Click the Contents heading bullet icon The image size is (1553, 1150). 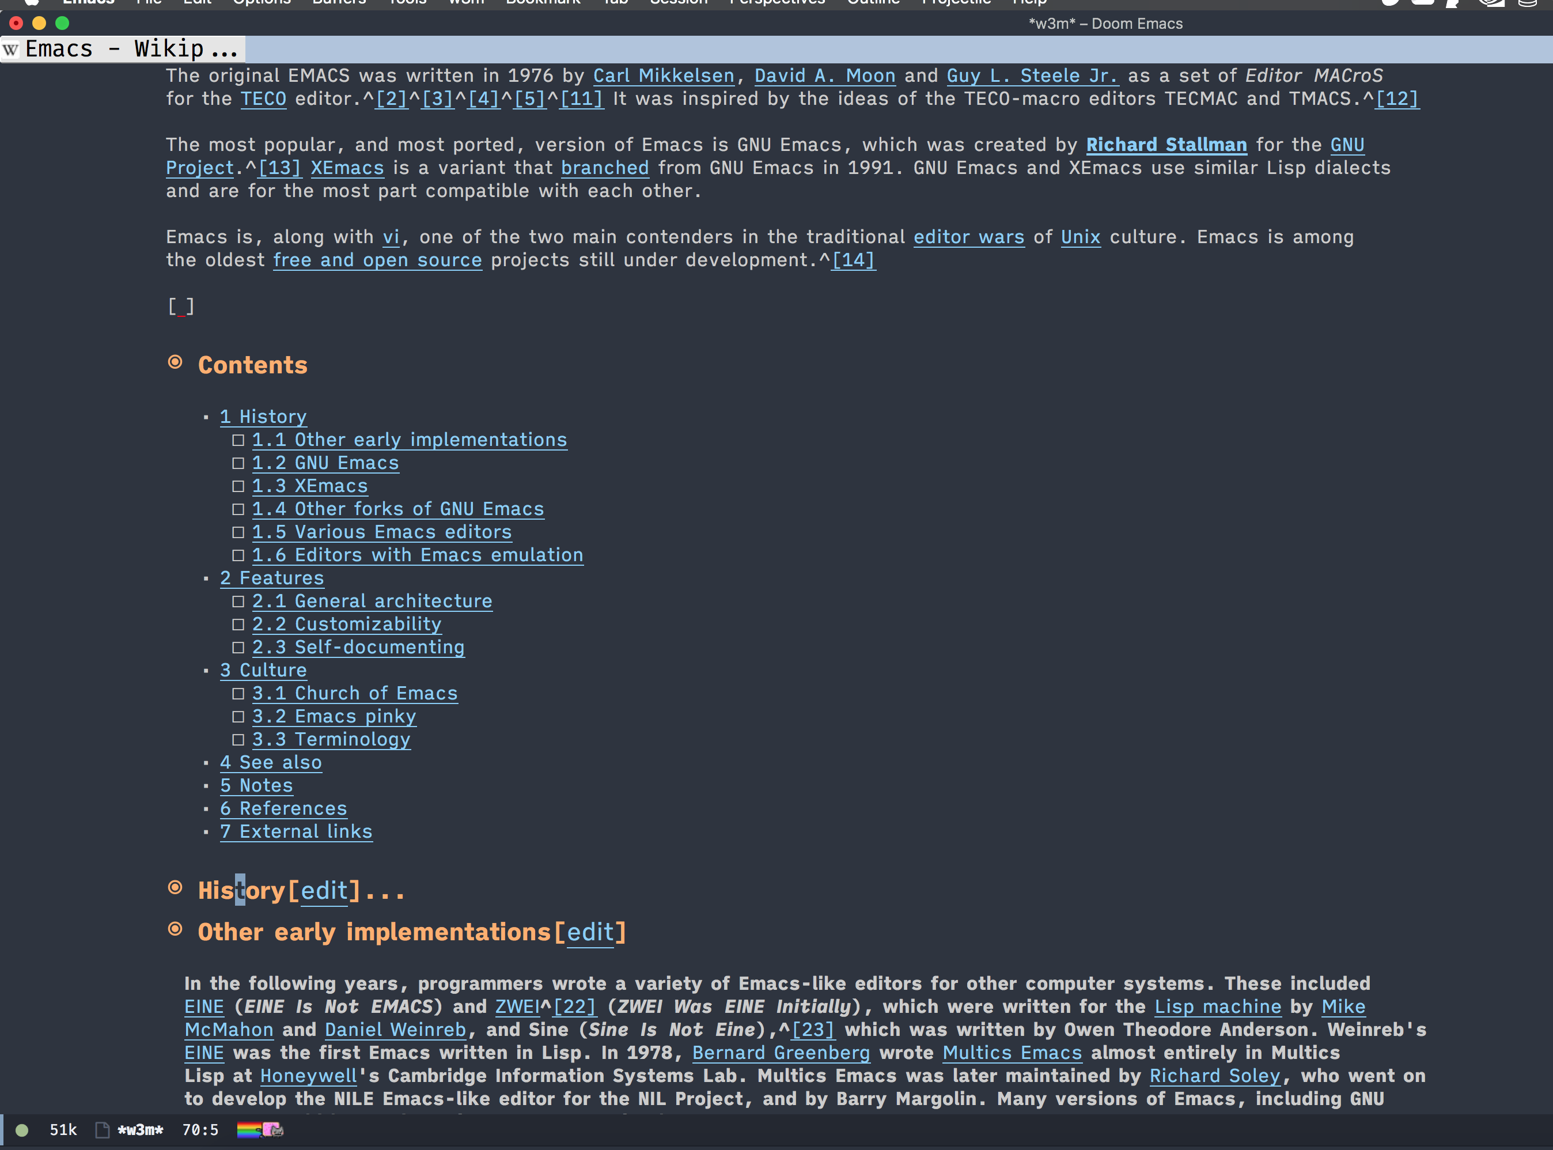pos(175,362)
